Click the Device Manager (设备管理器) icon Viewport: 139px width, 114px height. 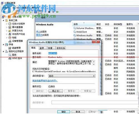10,41
